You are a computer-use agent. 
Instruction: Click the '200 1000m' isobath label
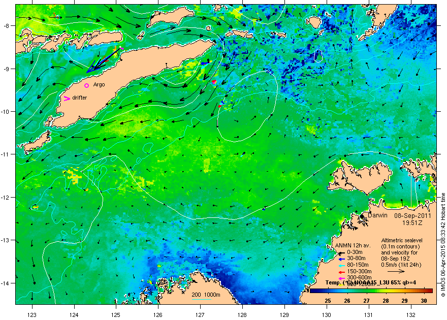[x=206, y=295]
